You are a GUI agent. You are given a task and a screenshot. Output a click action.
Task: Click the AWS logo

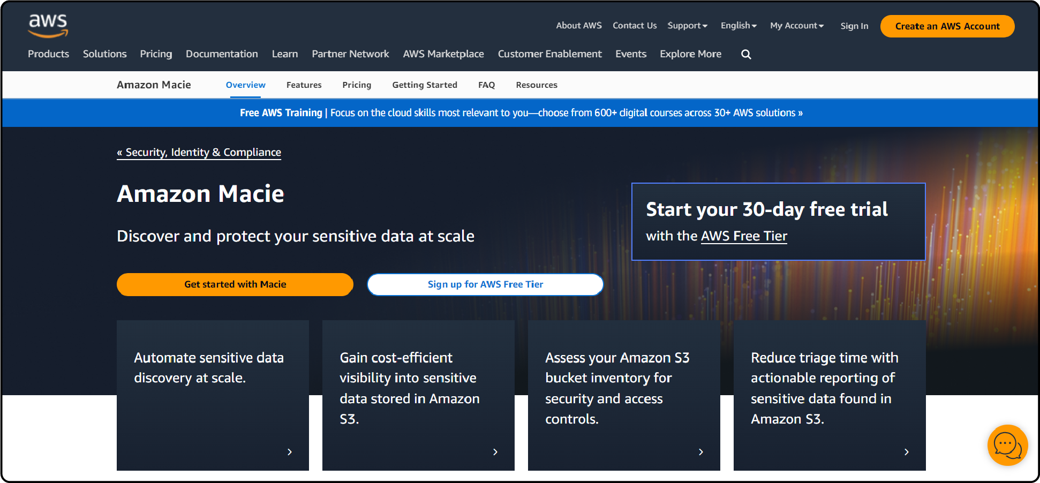point(48,26)
